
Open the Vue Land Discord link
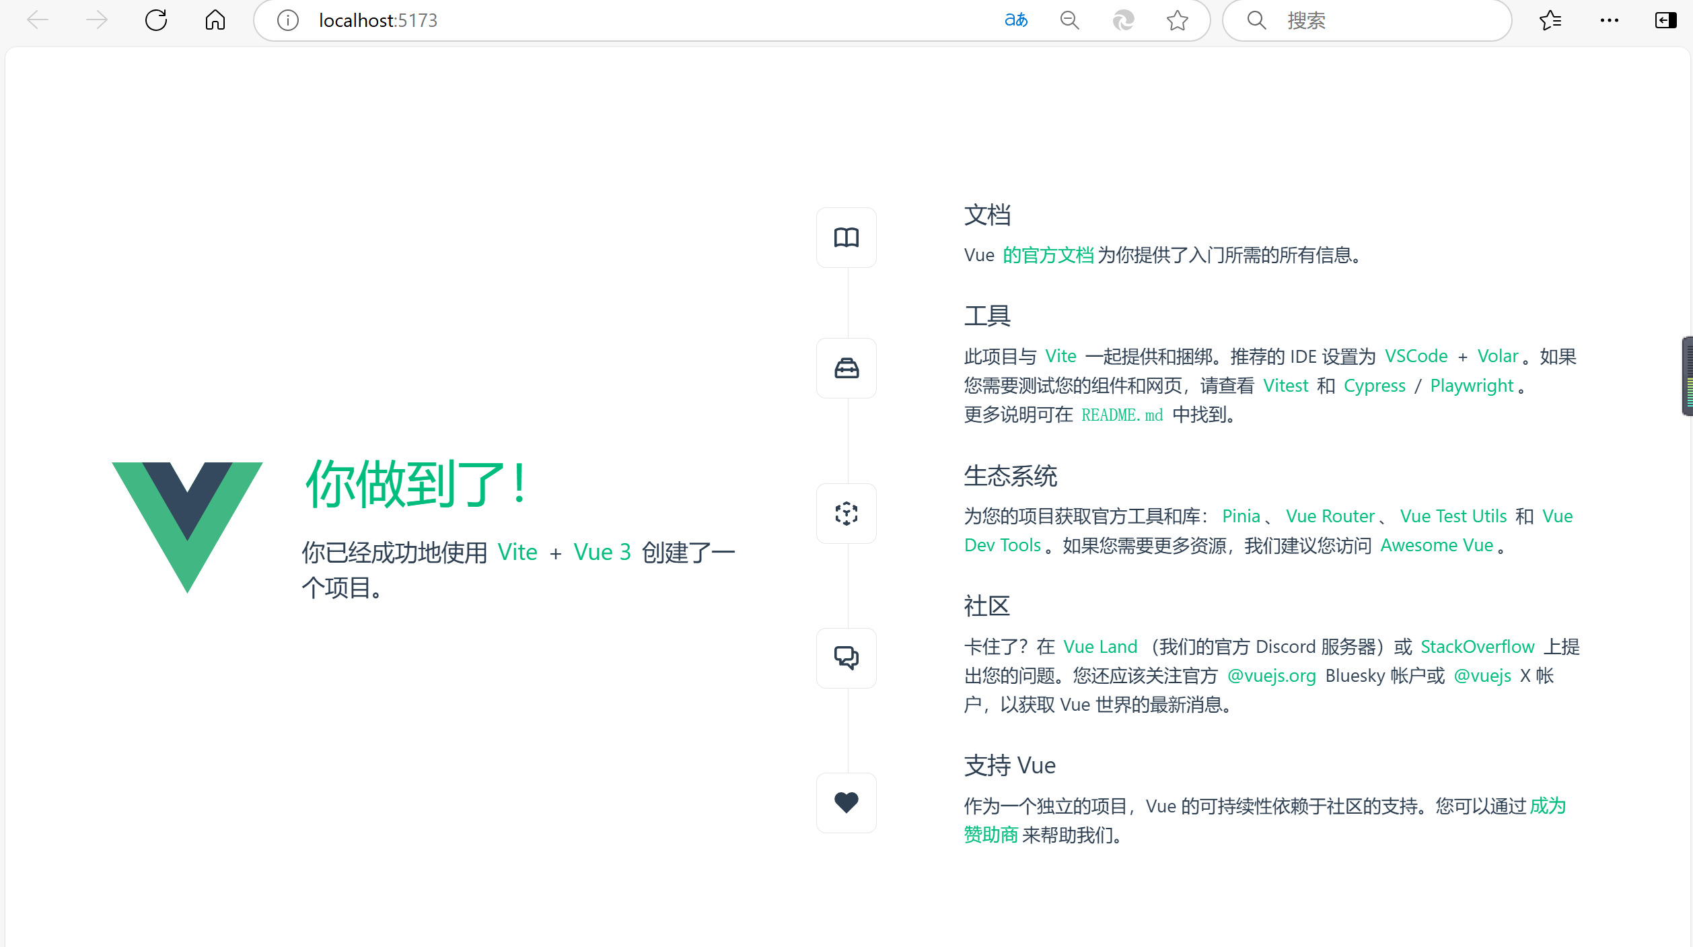point(1100,647)
